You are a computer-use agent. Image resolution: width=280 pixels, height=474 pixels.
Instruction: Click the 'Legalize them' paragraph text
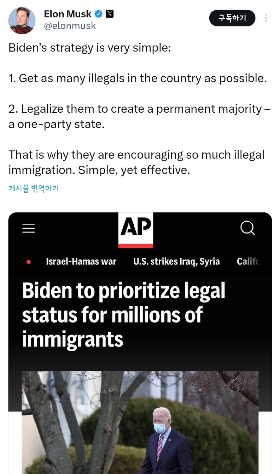(x=140, y=117)
